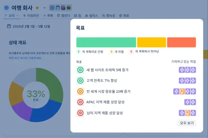This screenshot has width=208, height=138.
Task: Click the calendar icon beside the date range
Action: coord(9,26)
